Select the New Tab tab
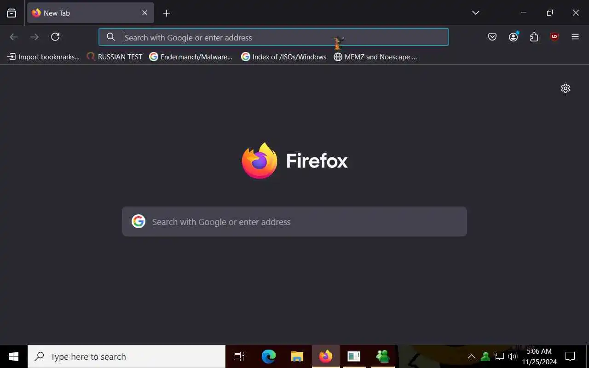The image size is (589, 368). (x=91, y=13)
